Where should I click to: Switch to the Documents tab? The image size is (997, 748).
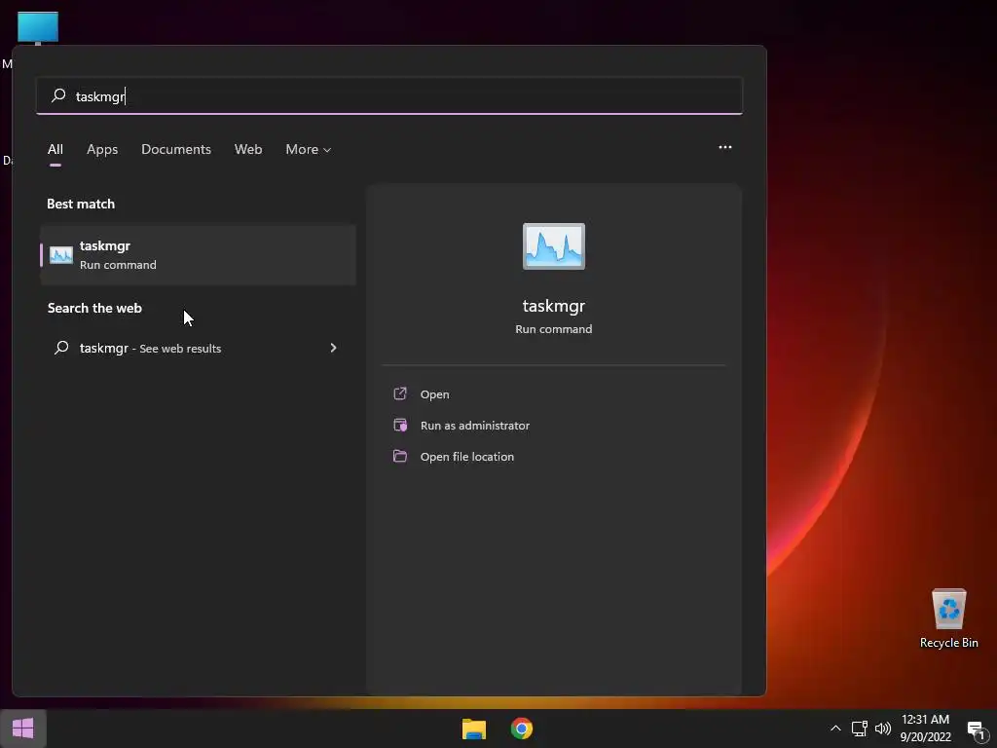click(x=176, y=149)
